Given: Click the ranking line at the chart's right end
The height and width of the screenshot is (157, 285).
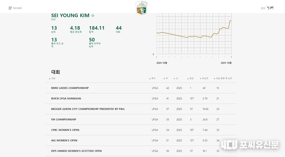Looking at the screenshot, I should pos(230,21).
